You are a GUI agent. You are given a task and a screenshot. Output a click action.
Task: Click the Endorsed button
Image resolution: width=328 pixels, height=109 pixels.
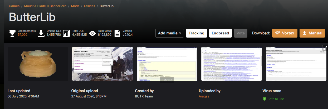click(x=220, y=33)
